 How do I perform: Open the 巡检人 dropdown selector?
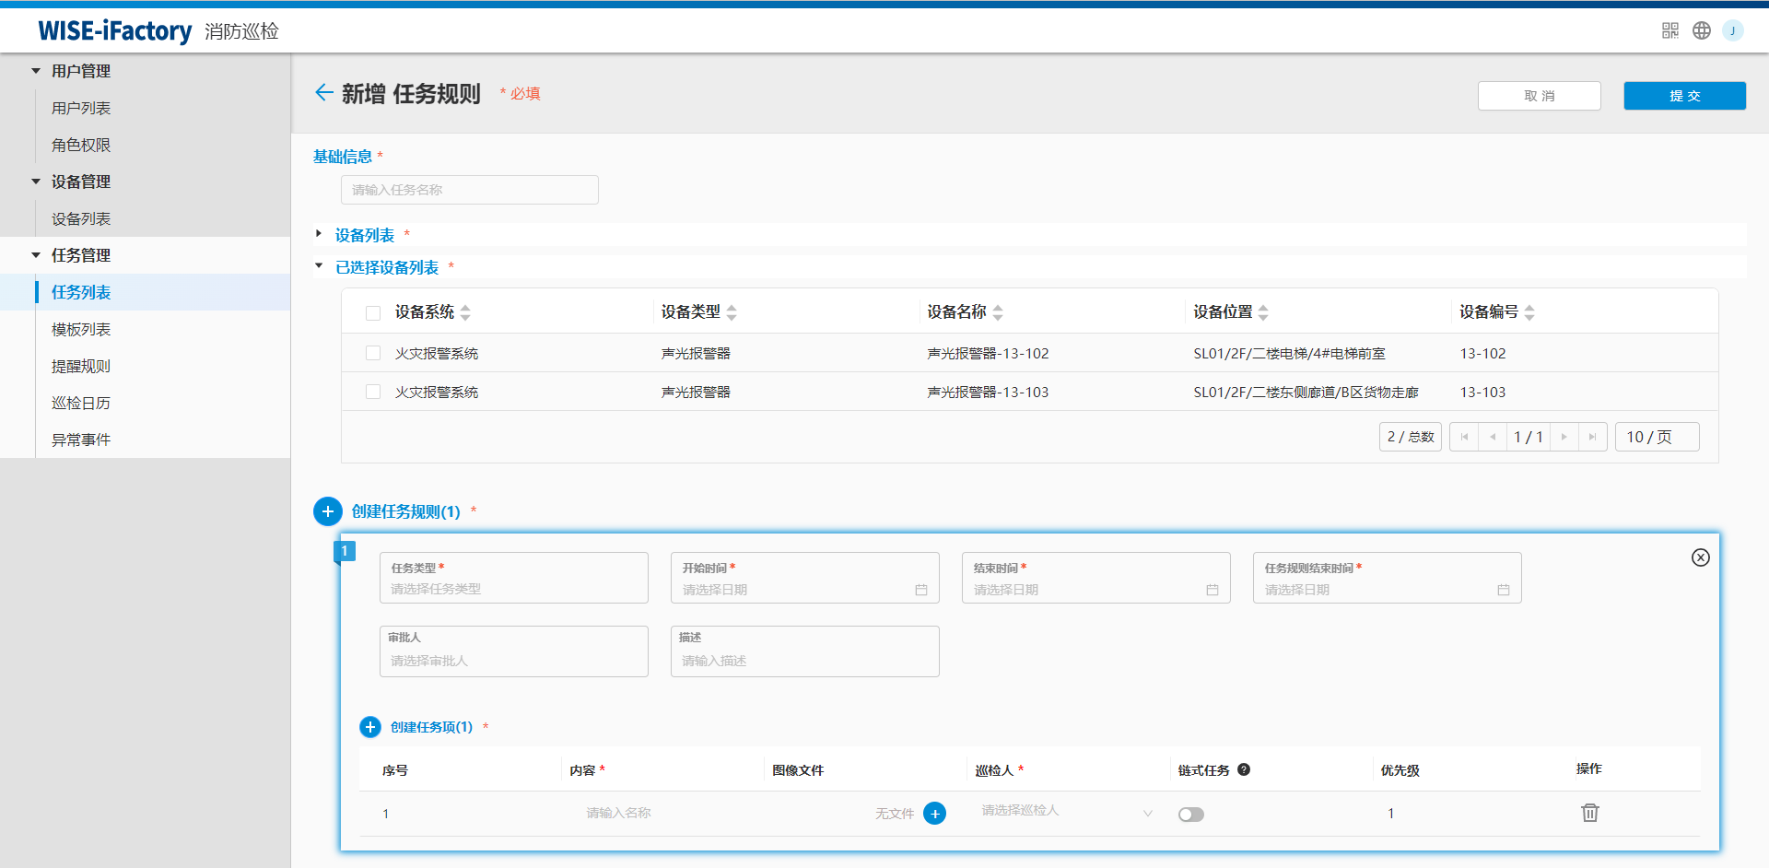(1066, 812)
